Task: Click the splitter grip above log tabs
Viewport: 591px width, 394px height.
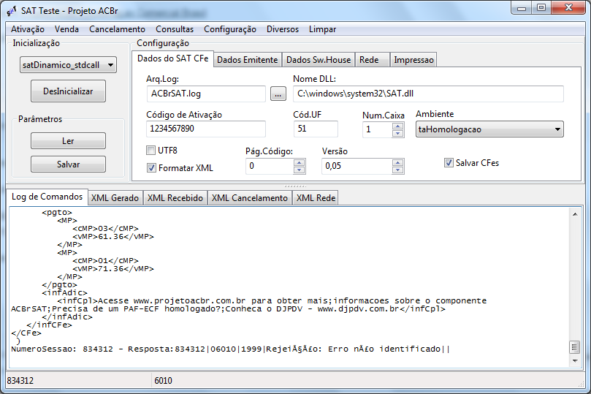Action: pos(295,186)
